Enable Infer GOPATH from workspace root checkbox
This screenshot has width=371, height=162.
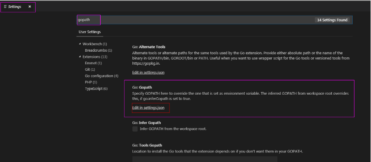click(135, 129)
